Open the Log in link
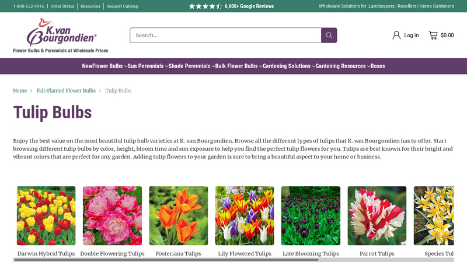 [412, 36]
